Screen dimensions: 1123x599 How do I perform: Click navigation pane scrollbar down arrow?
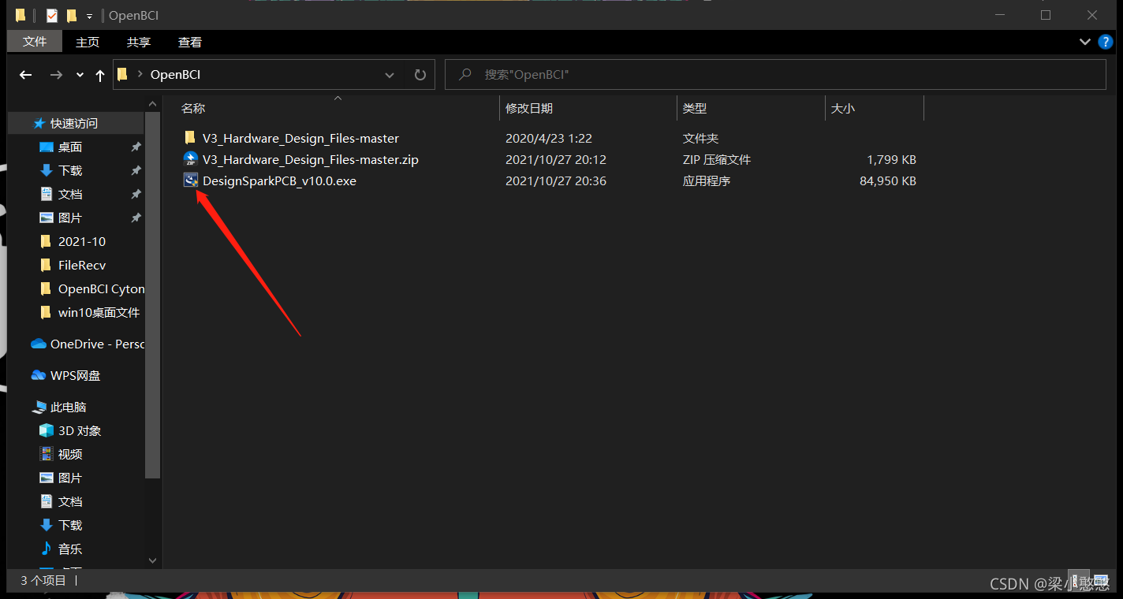[153, 560]
